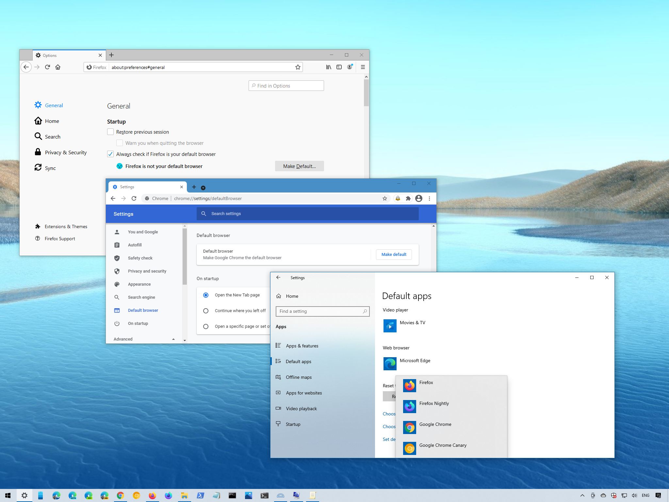This screenshot has height=502, width=669.
Task: Click Firefox page vertical scrollbar thumb
Action: click(366, 93)
